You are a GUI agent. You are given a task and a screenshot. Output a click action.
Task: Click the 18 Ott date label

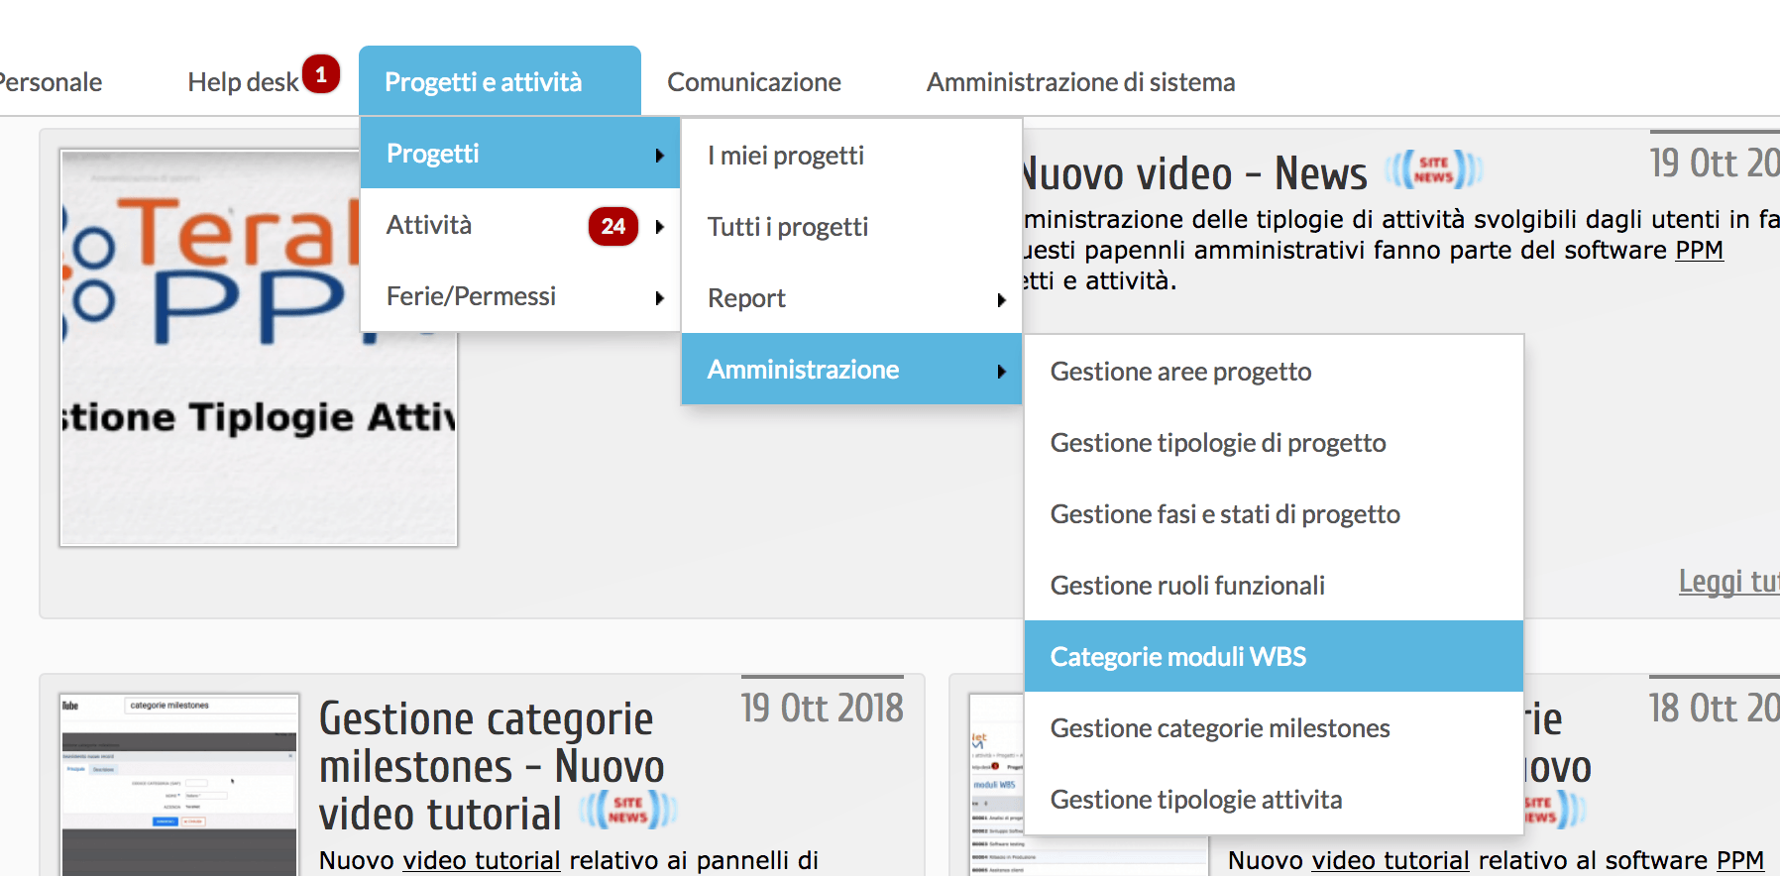pos(1714,708)
